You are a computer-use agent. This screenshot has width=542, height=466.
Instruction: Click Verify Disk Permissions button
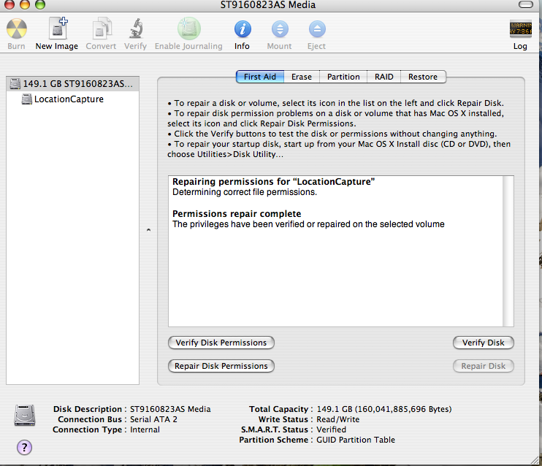221,343
